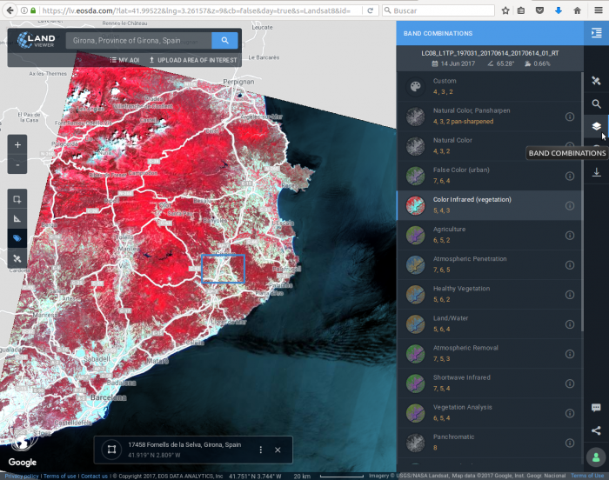Show info for Agriculture
The image size is (609, 480).
(x=570, y=236)
